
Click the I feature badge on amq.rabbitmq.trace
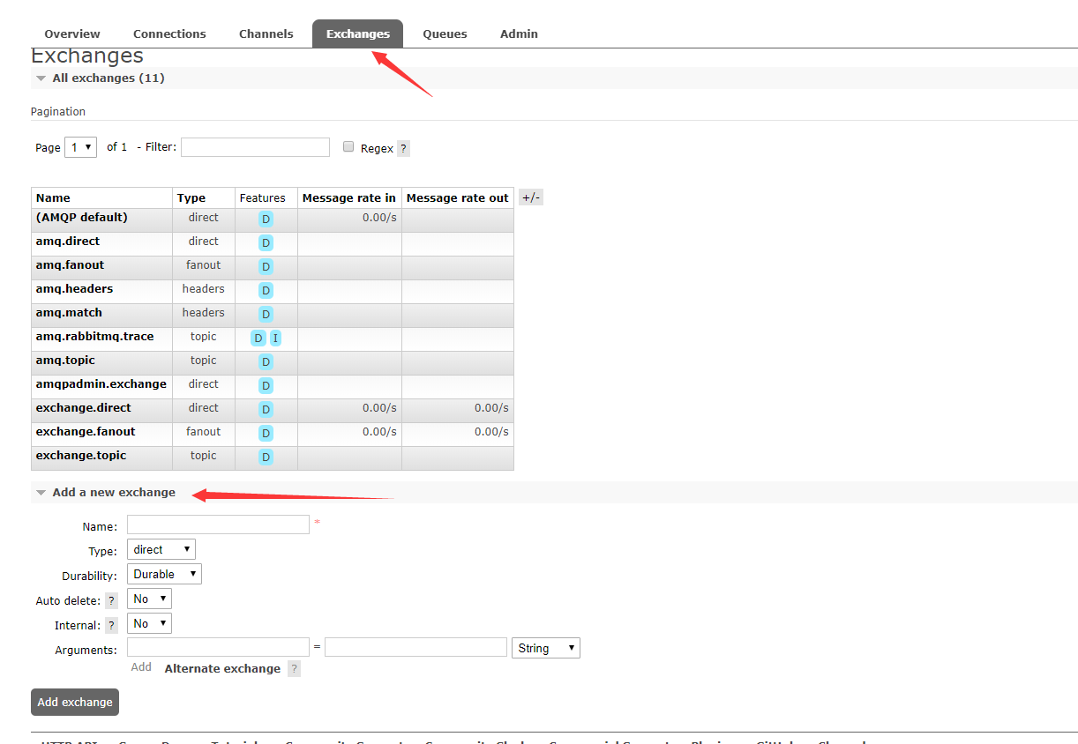point(275,339)
